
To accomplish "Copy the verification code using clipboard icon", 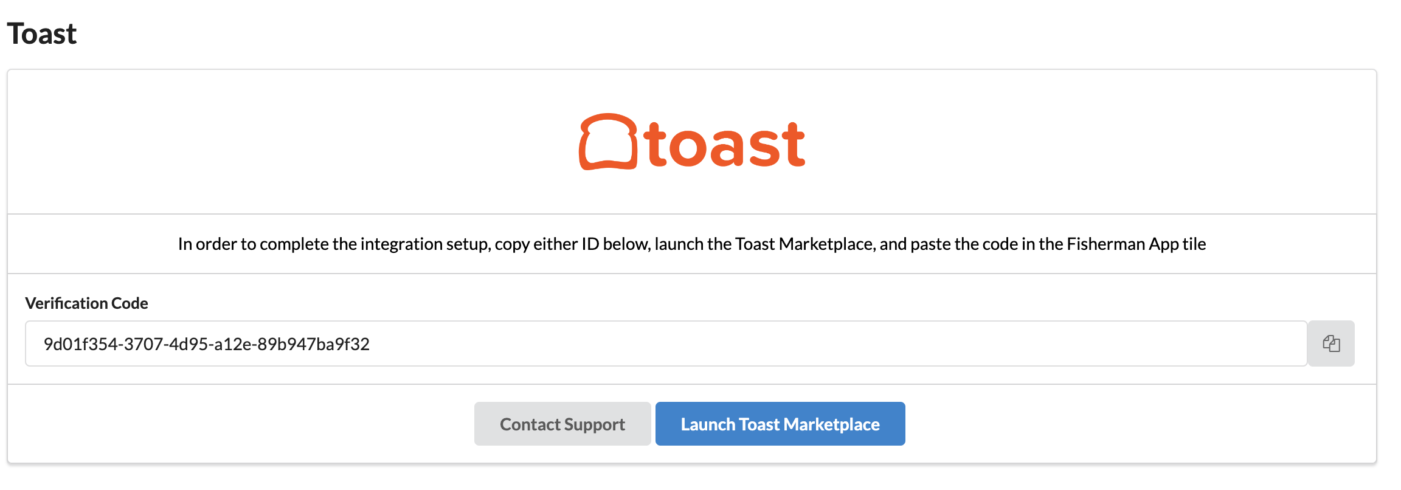I will [x=1330, y=343].
